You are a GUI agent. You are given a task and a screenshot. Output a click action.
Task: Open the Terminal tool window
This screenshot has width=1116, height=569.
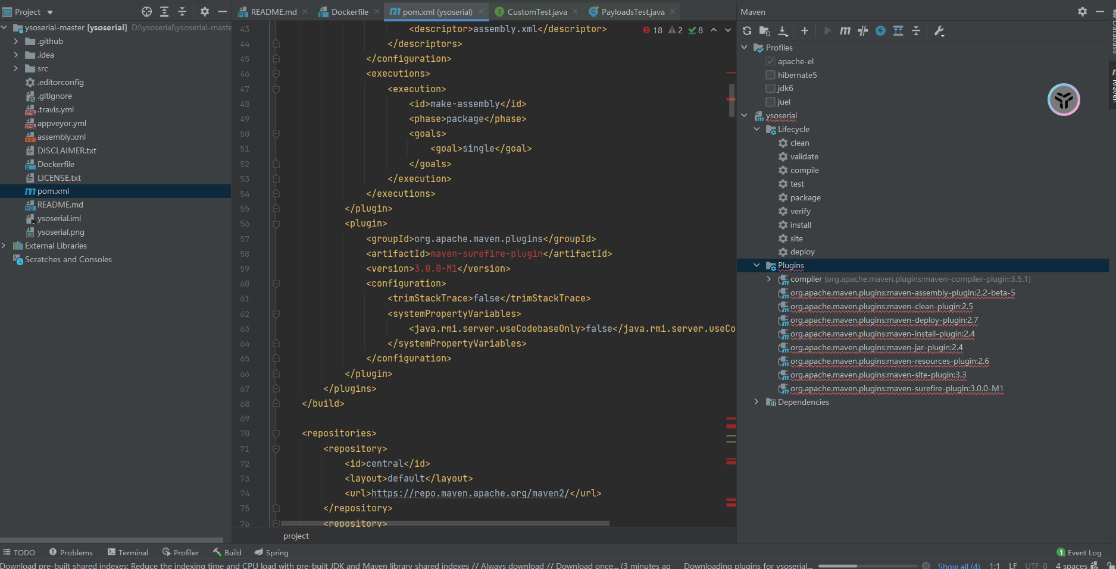coord(127,552)
